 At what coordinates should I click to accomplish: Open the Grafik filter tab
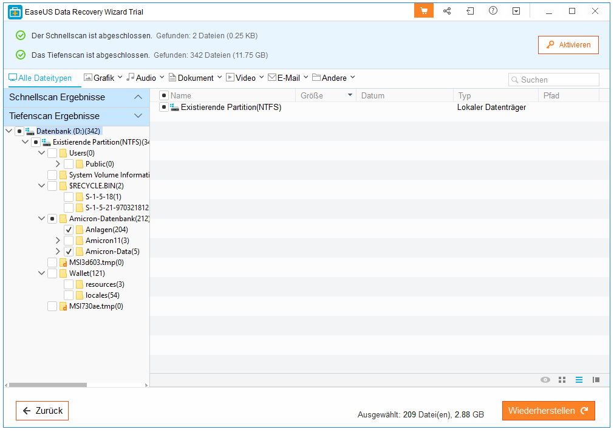tap(103, 78)
